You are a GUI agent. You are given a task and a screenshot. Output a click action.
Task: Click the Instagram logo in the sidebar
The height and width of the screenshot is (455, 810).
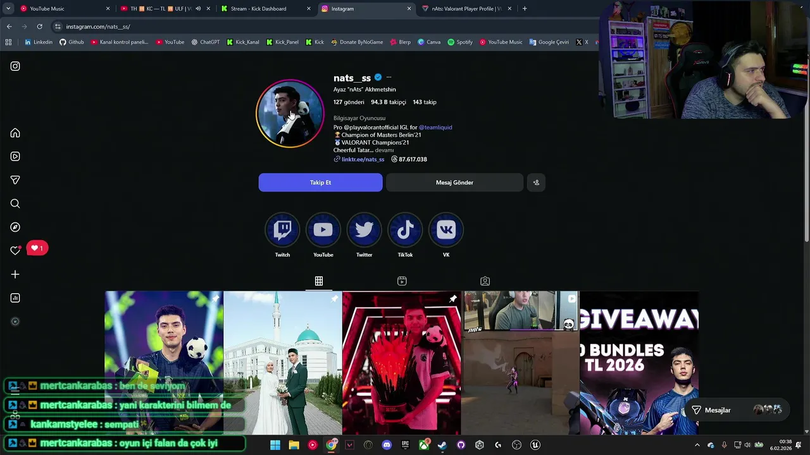coord(15,66)
